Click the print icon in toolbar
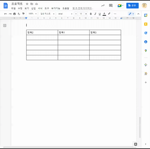 tap(15, 14)
